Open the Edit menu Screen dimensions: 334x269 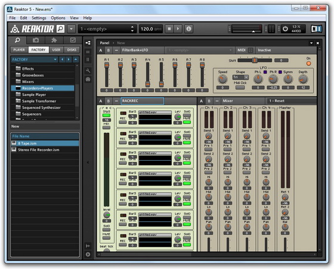[23, 18]
